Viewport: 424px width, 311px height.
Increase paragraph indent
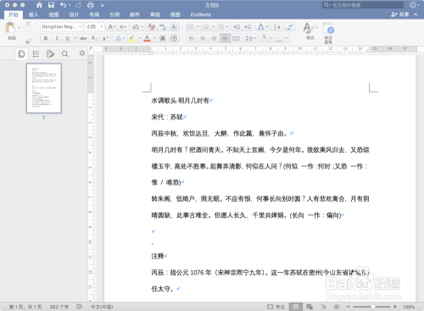point(248,27)
